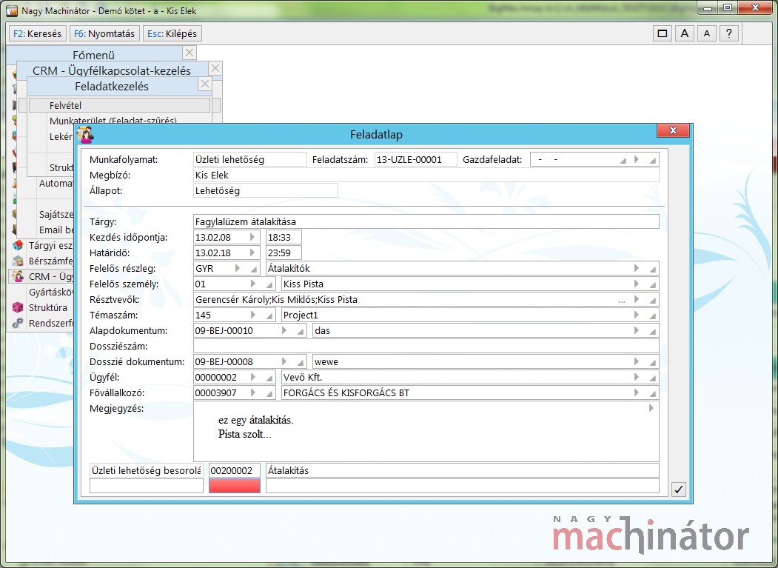Screen dimensions: 778x568
Task: Click the Feladatlap window's people icon
Action: point(85,135)
